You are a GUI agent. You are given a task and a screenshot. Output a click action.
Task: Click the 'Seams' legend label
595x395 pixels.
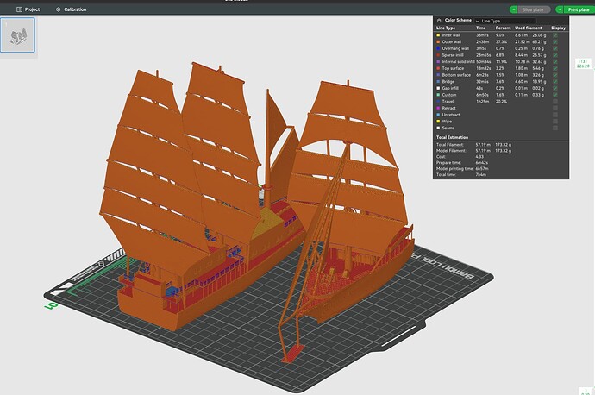(448, 128)
